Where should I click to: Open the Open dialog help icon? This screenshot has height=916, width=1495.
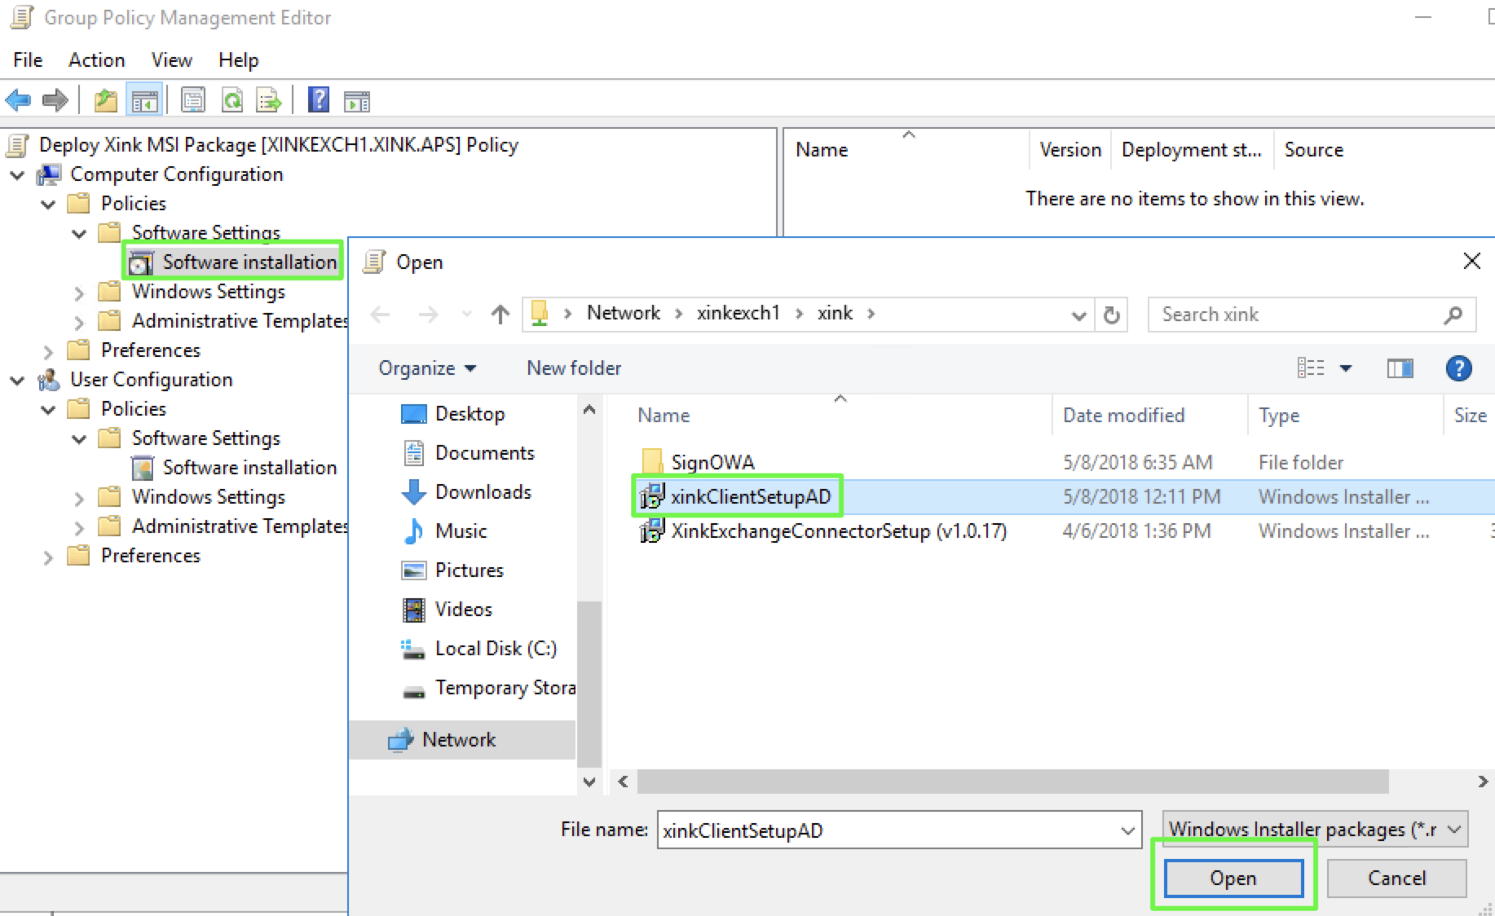1458,368
